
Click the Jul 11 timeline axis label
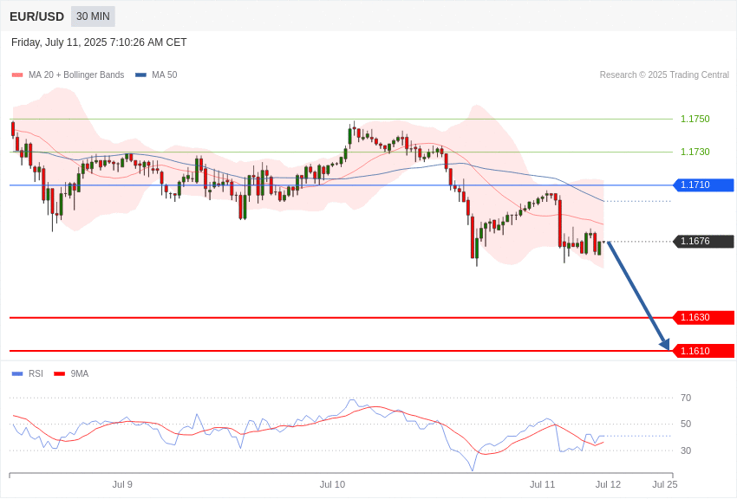(543, 484)
